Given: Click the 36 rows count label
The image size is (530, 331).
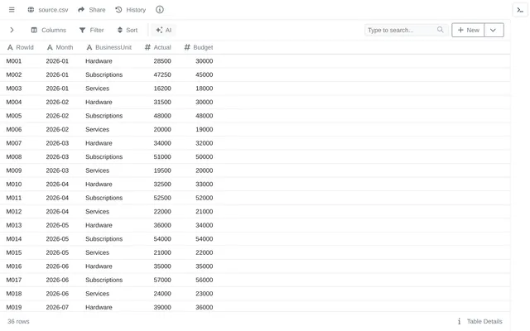Looking at the screenshot, I should click(x=18, y=321).
